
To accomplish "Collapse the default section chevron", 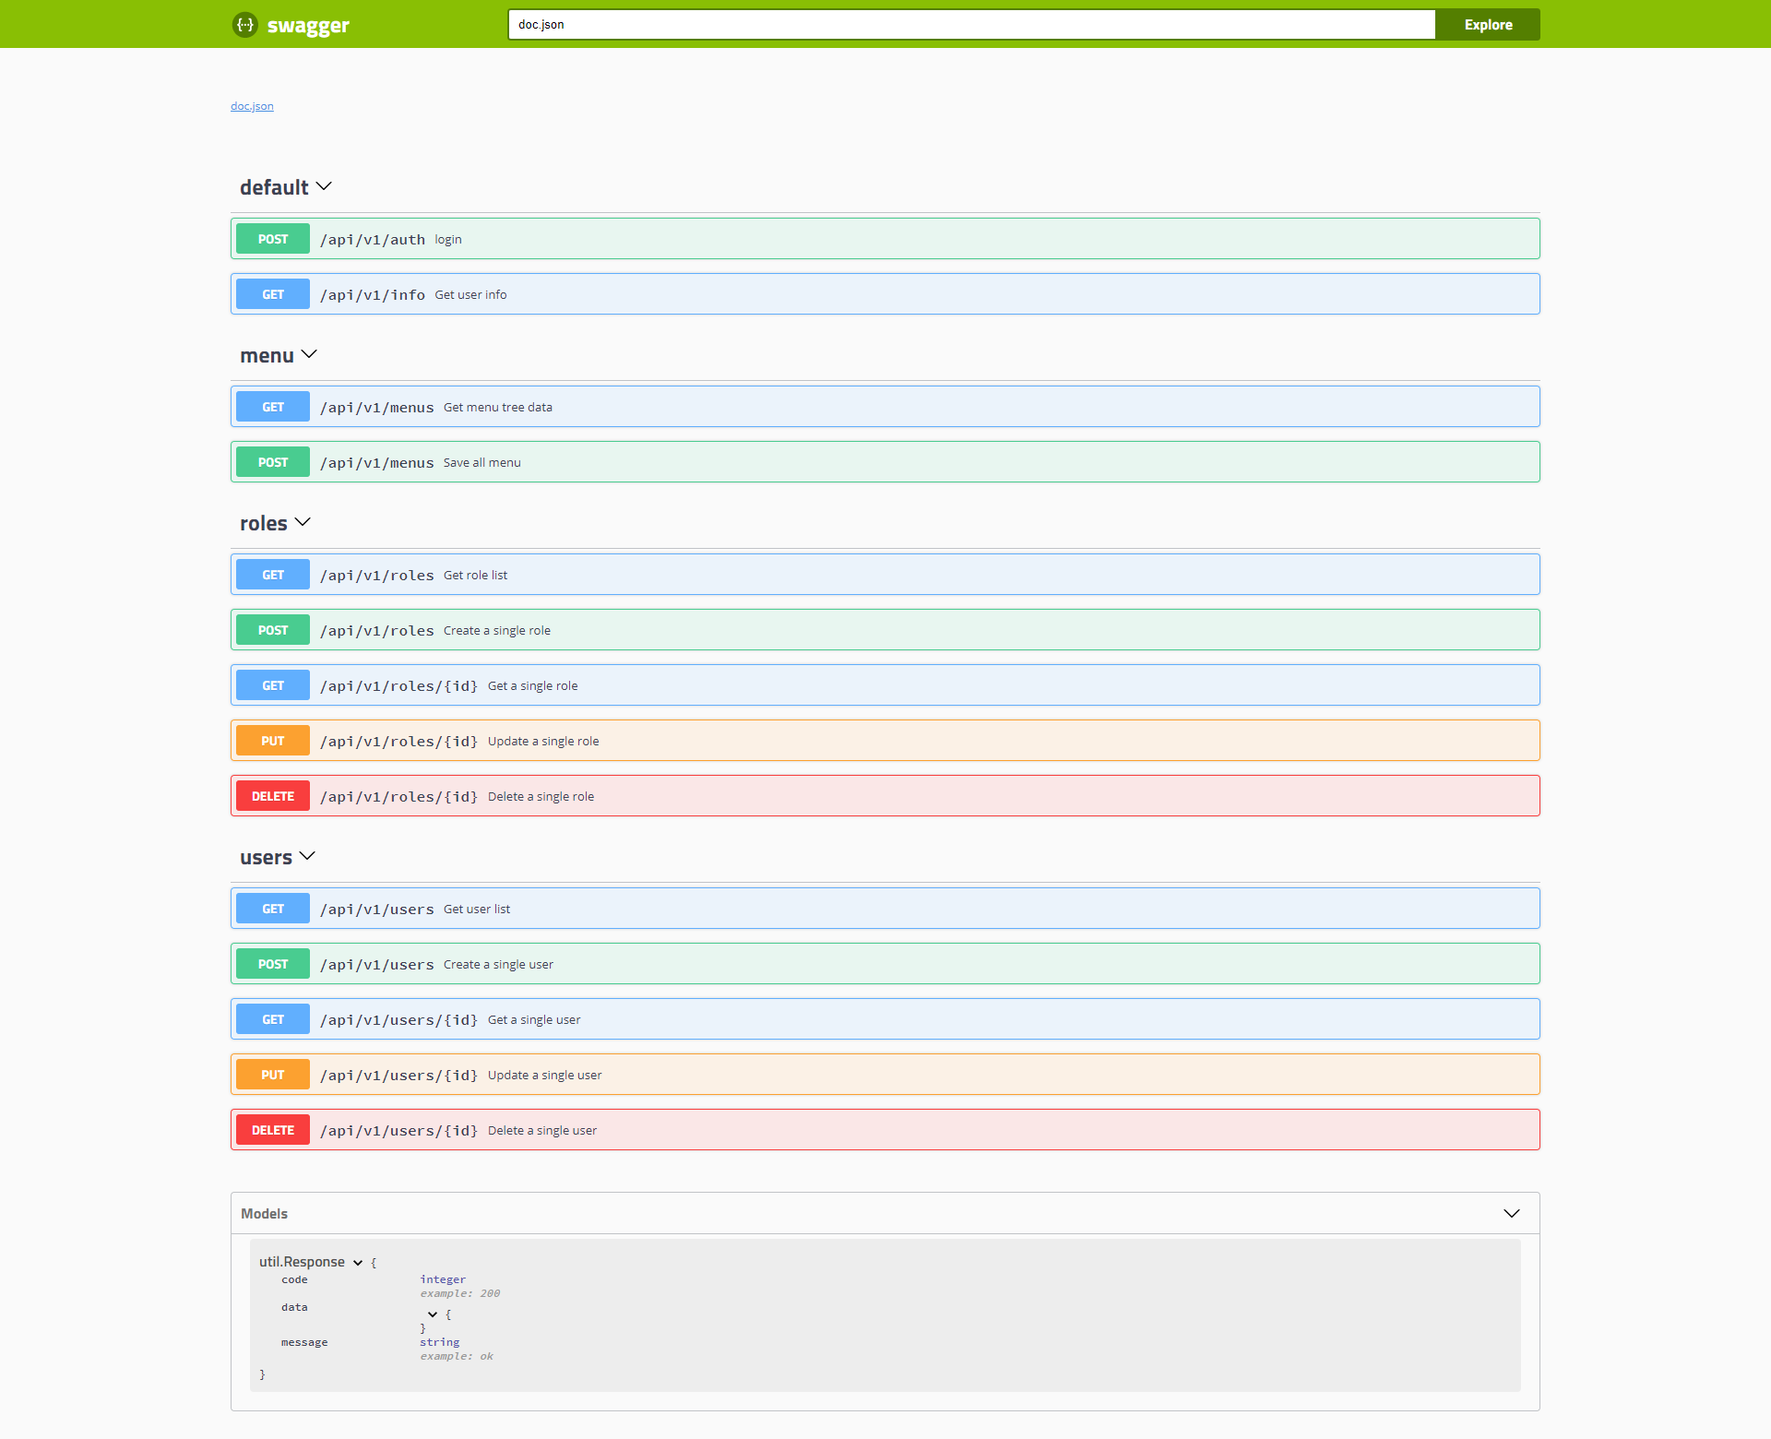I will [324, 186].
